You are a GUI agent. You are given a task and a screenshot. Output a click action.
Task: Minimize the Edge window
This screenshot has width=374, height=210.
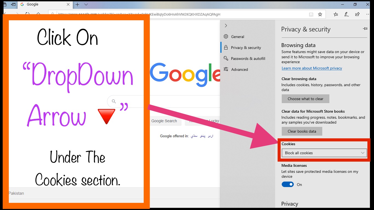click(343, 4)
